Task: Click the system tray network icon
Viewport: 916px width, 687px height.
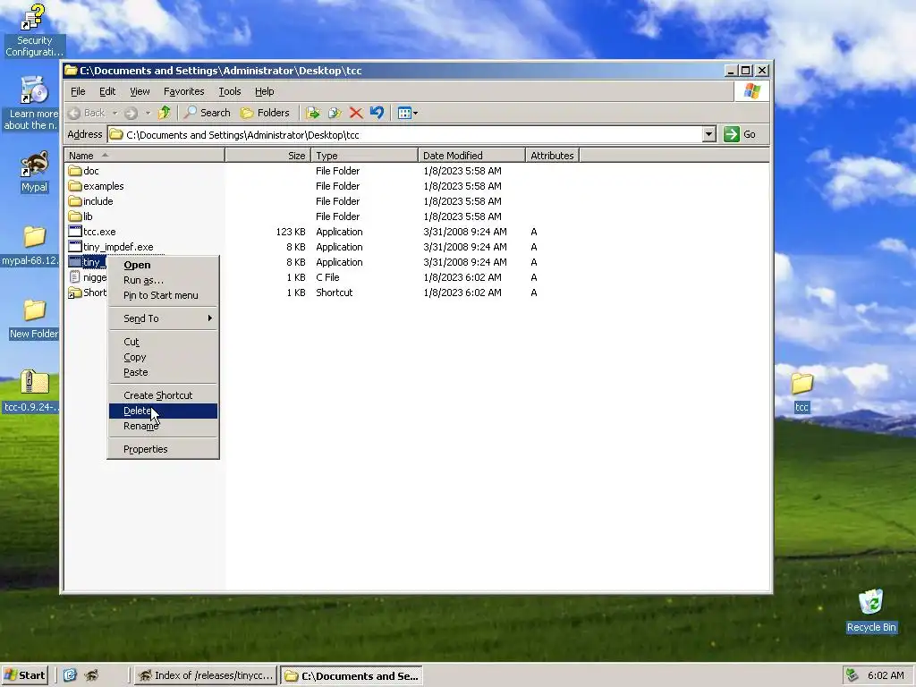Action: (x=852, y=675)
